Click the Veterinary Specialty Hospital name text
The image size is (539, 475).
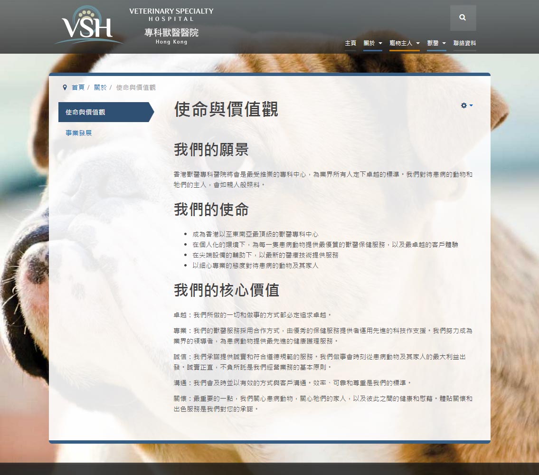pos(171,15)
